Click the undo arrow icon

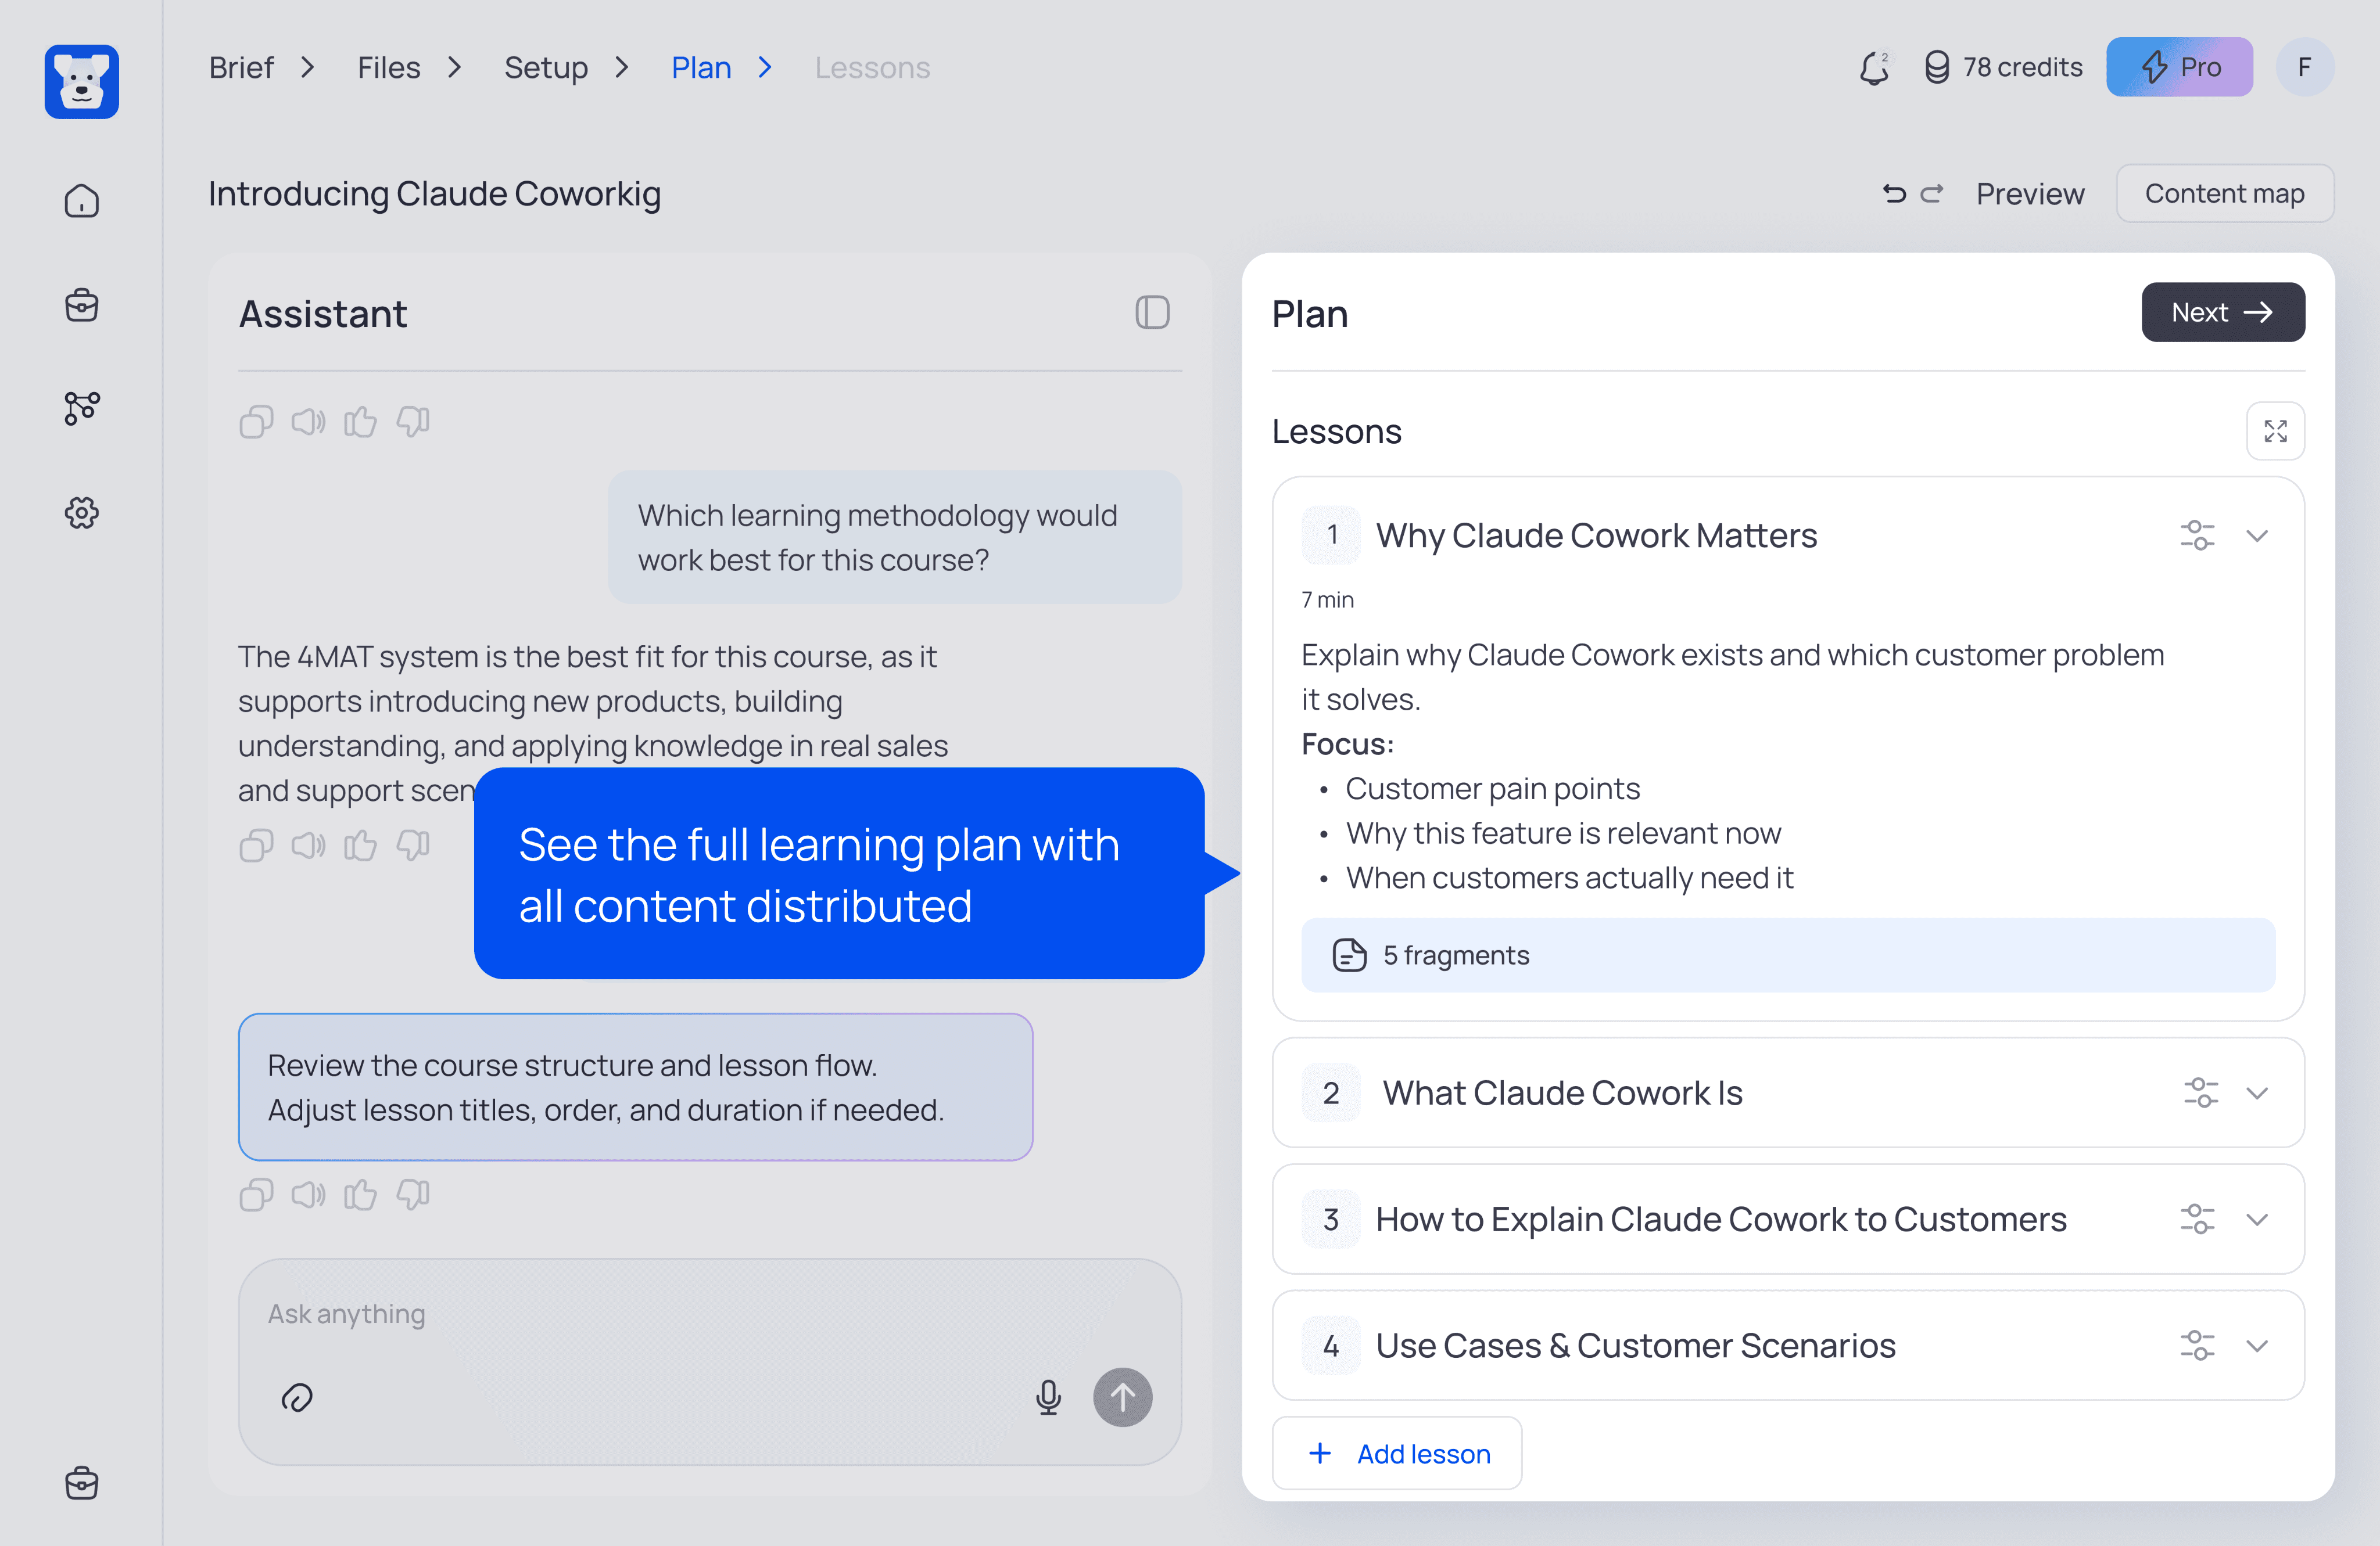tap(1894, 194)
